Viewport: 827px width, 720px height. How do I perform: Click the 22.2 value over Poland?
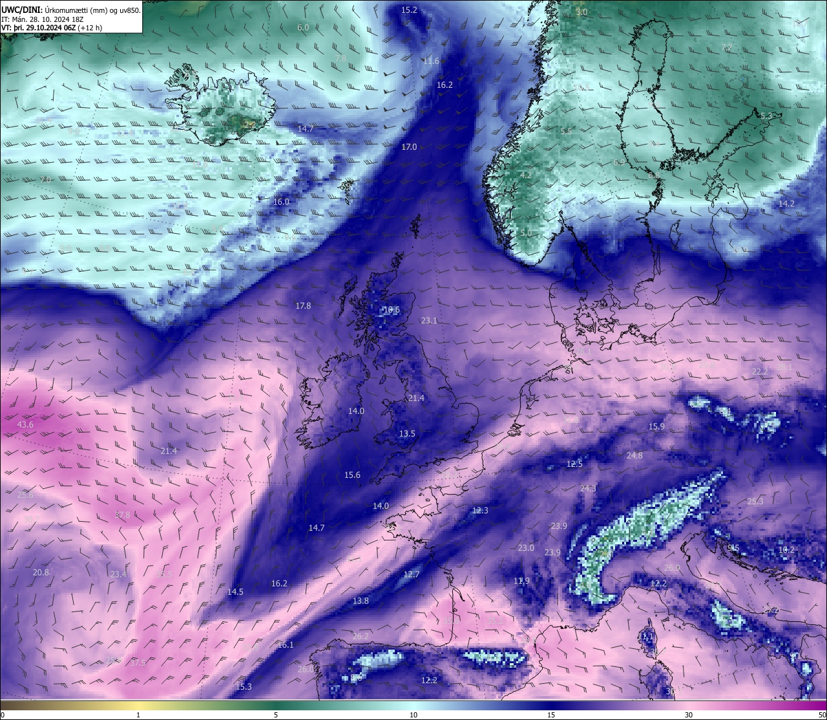[760, 372]
